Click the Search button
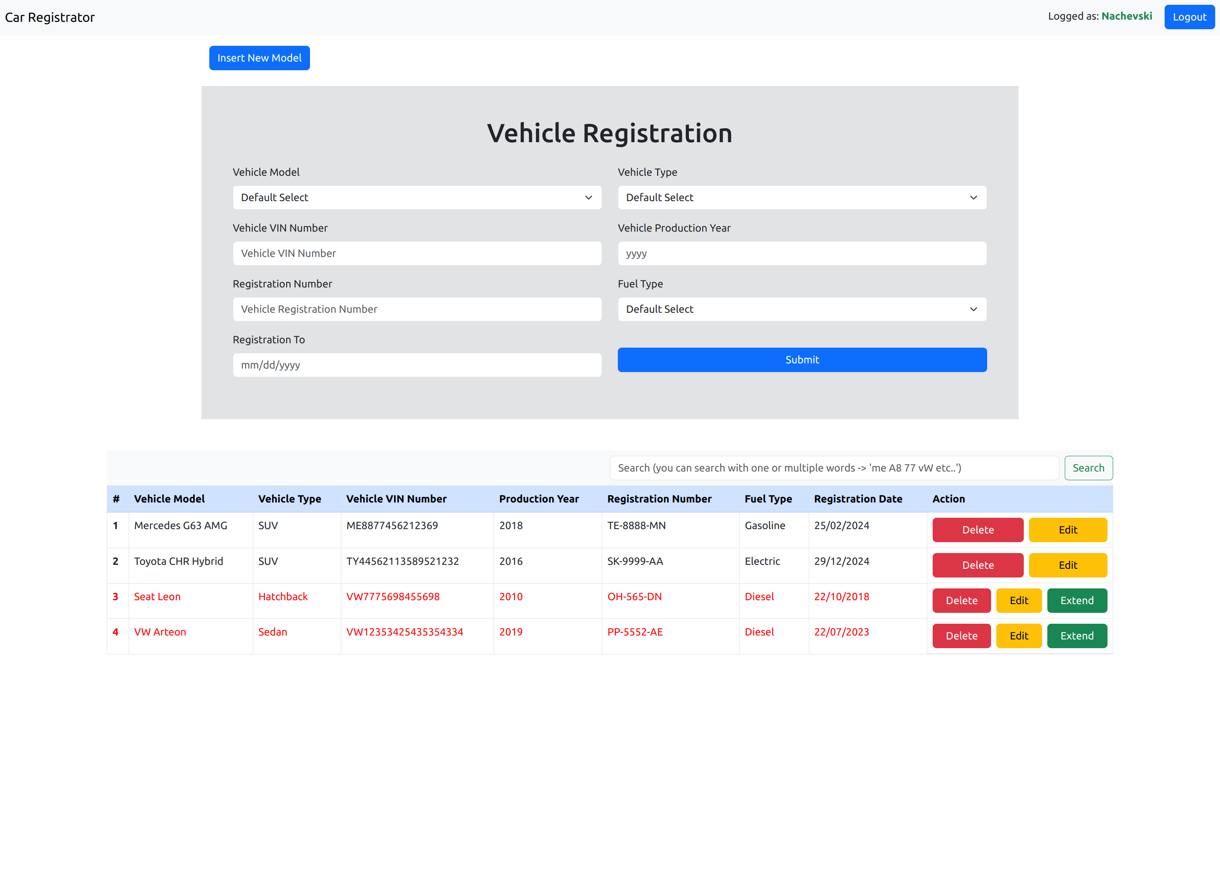The height and width of the screenshot is (885, 1220). [x=1088, y=468]
